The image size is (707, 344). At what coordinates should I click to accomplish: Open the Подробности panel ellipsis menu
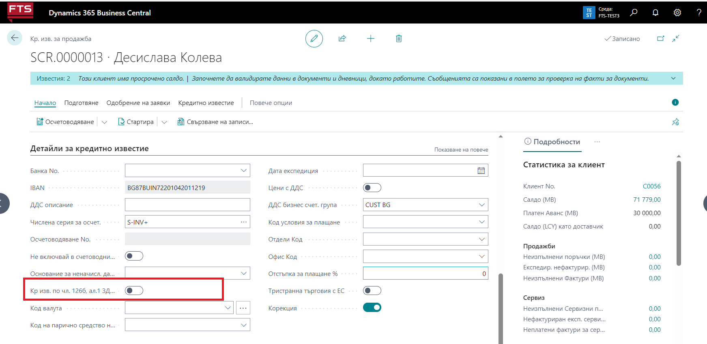click(597, 142)
